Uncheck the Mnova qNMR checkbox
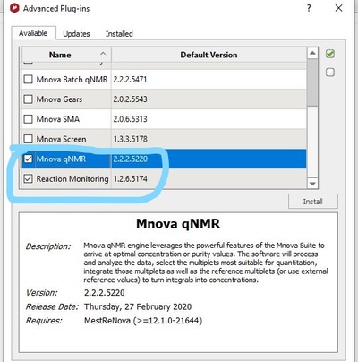The image size is (358, 362). click(x=28, y=159)
